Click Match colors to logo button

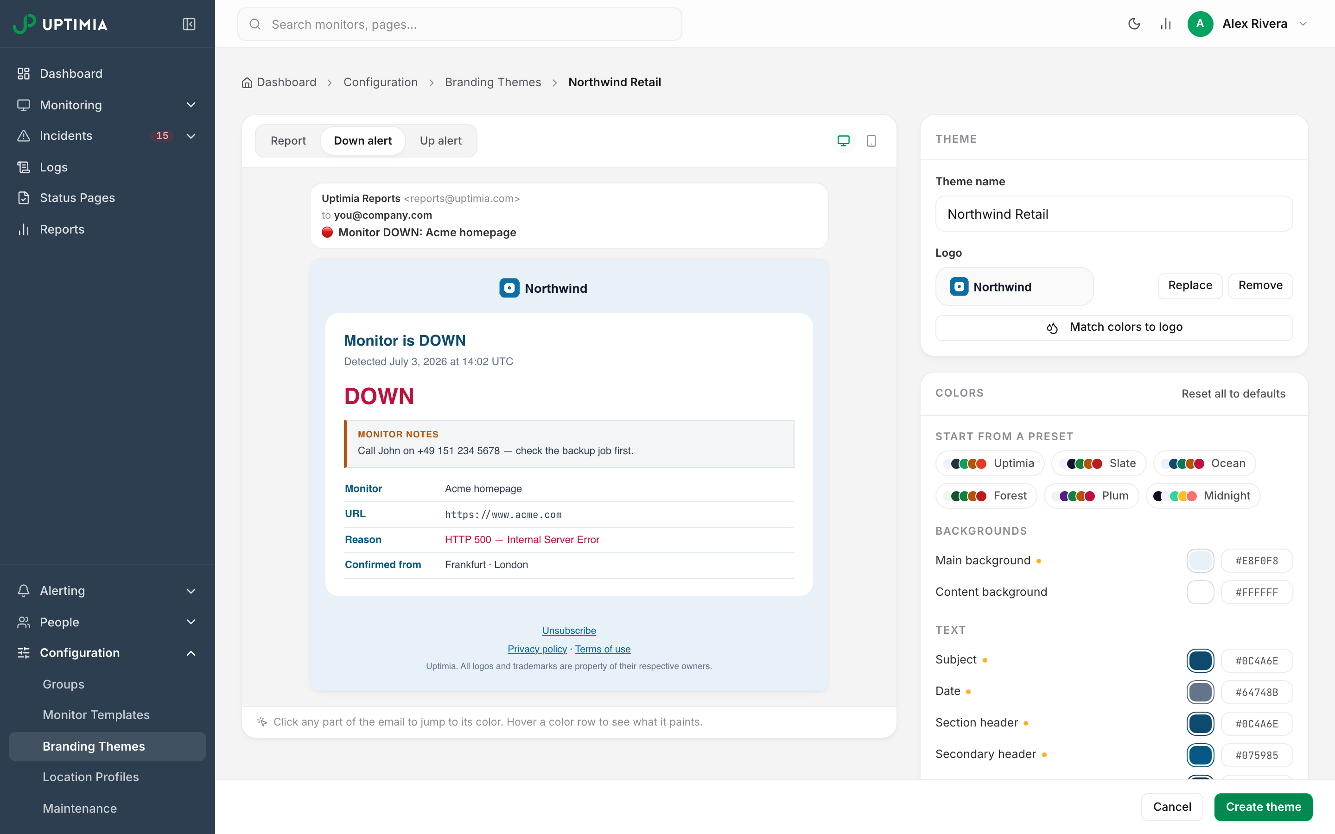point(1114,328)
